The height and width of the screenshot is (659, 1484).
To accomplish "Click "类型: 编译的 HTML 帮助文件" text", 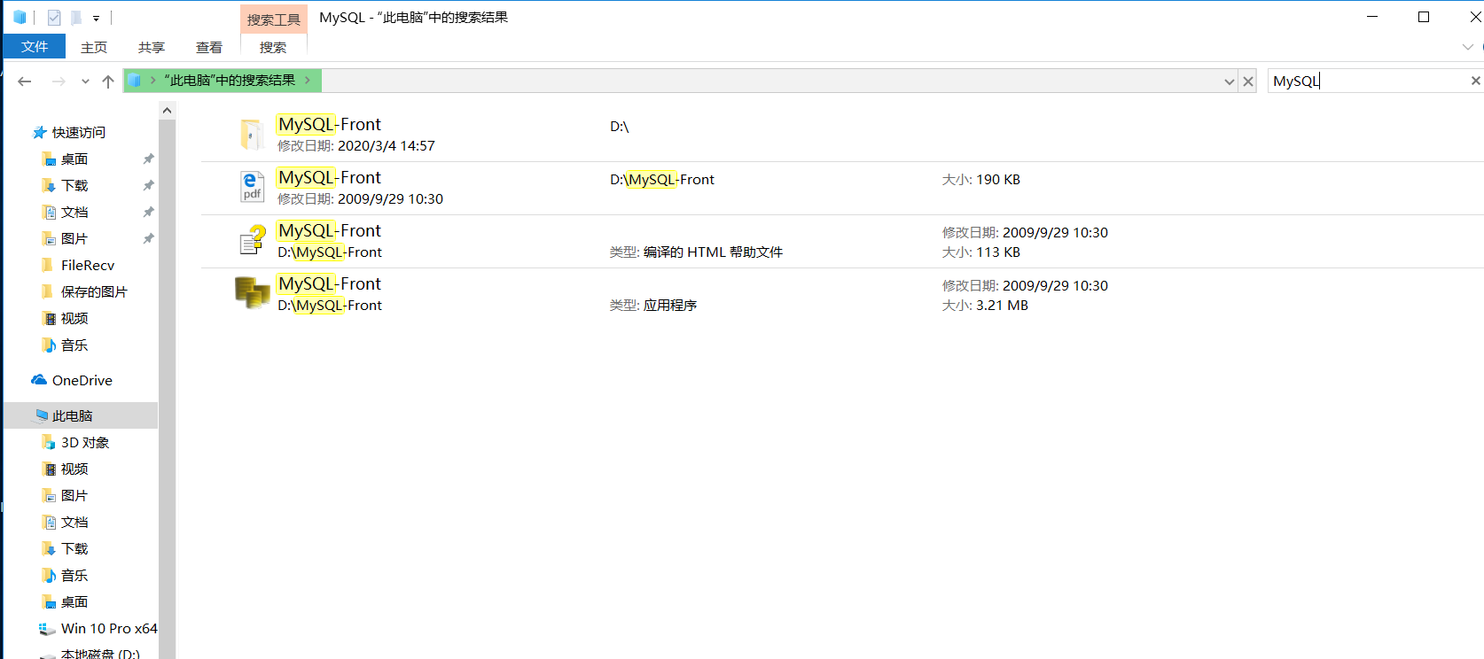I will [x=697, y=252].
